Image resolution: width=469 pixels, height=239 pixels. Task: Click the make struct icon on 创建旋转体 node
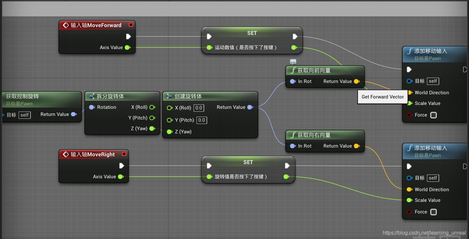tap(170, 96)
